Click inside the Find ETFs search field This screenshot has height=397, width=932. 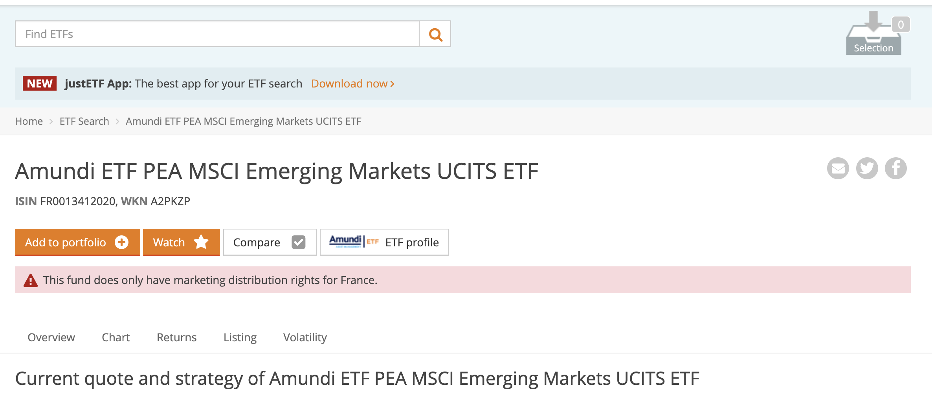[216, 34]
